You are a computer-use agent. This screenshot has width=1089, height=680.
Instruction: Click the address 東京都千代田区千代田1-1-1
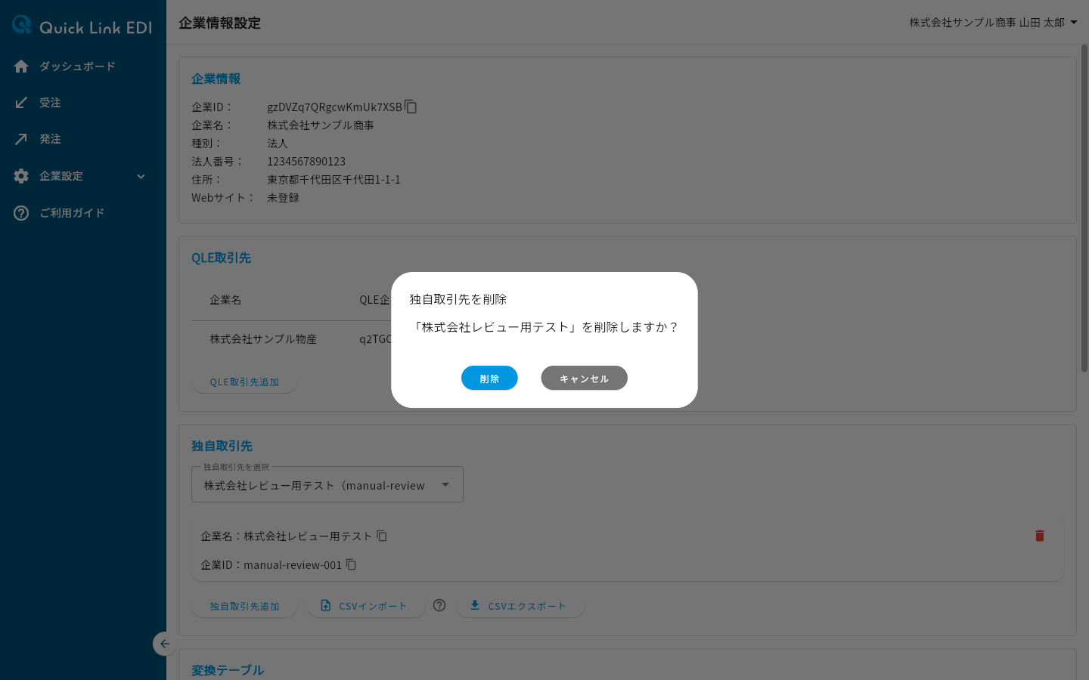click(334, 179)
